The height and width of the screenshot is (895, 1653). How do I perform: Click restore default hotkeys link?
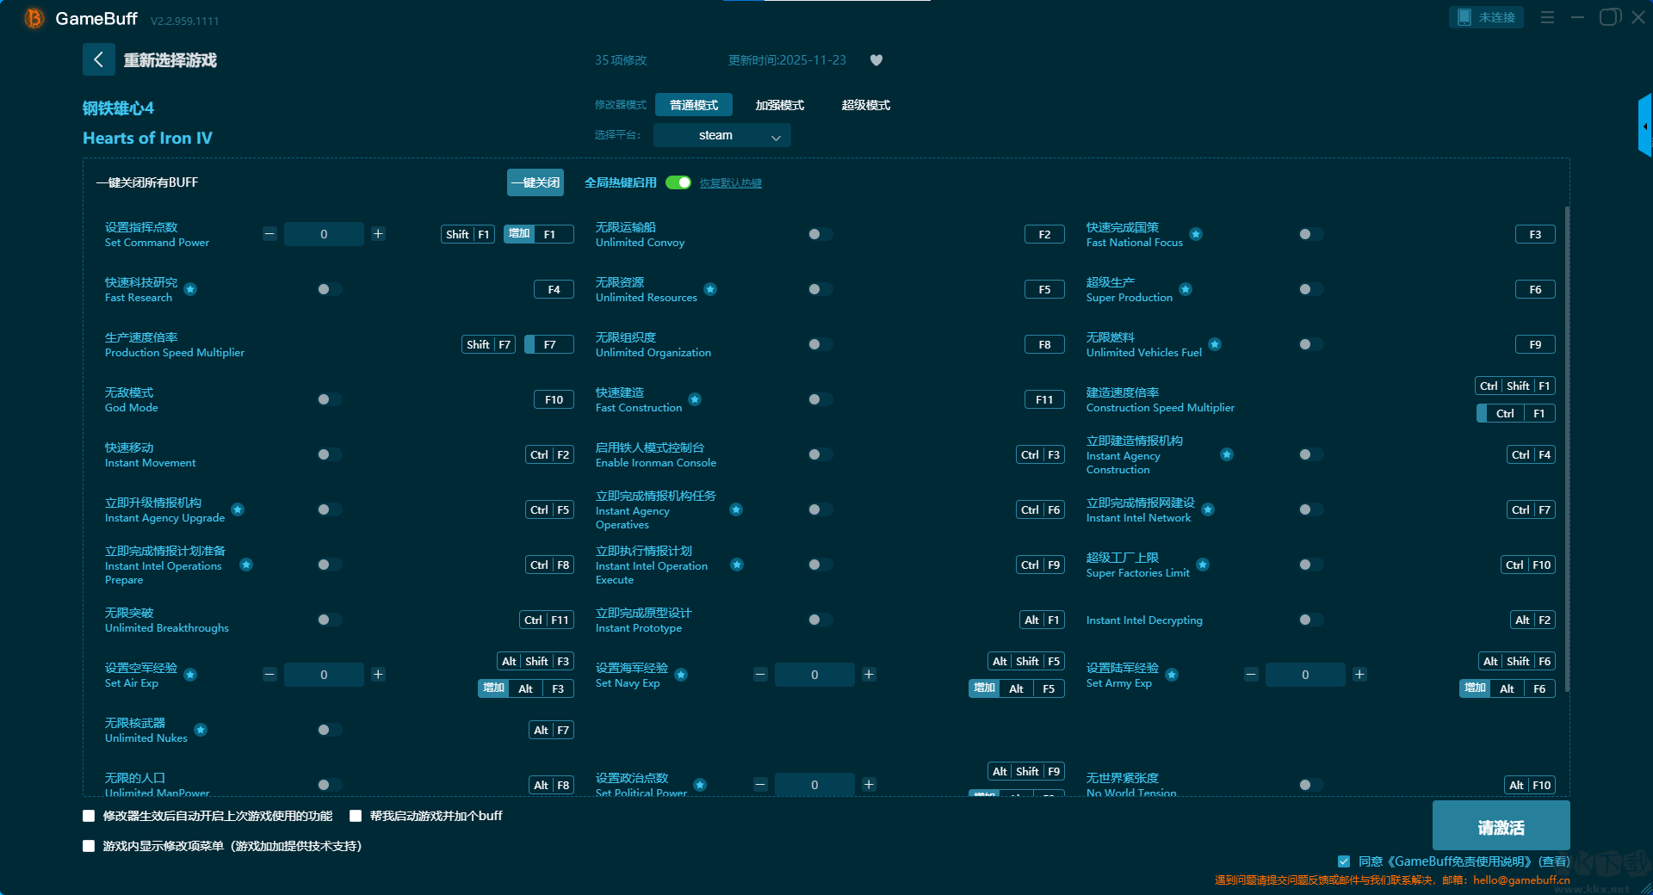point(731,182)
